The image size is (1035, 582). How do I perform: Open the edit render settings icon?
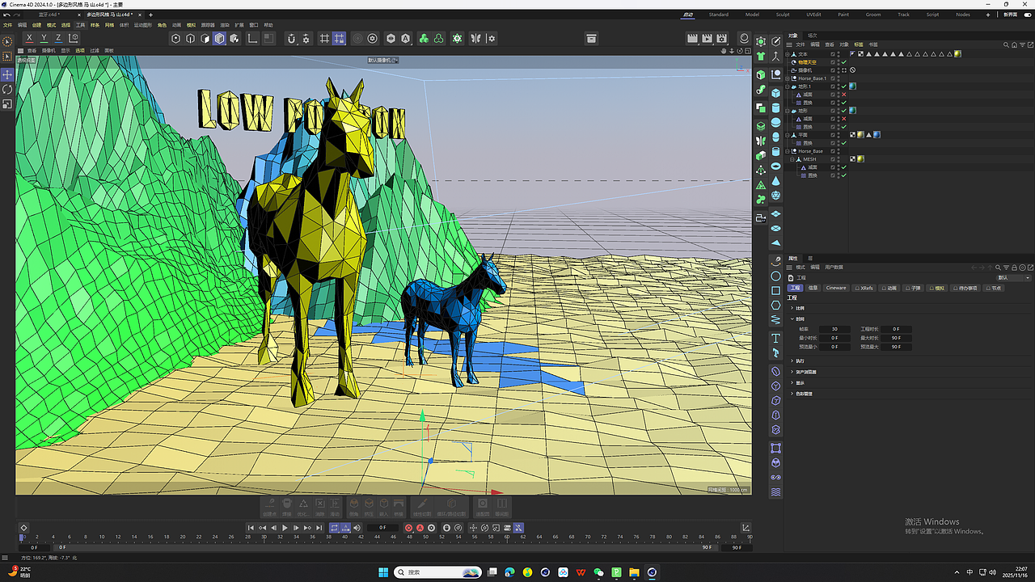722,38
